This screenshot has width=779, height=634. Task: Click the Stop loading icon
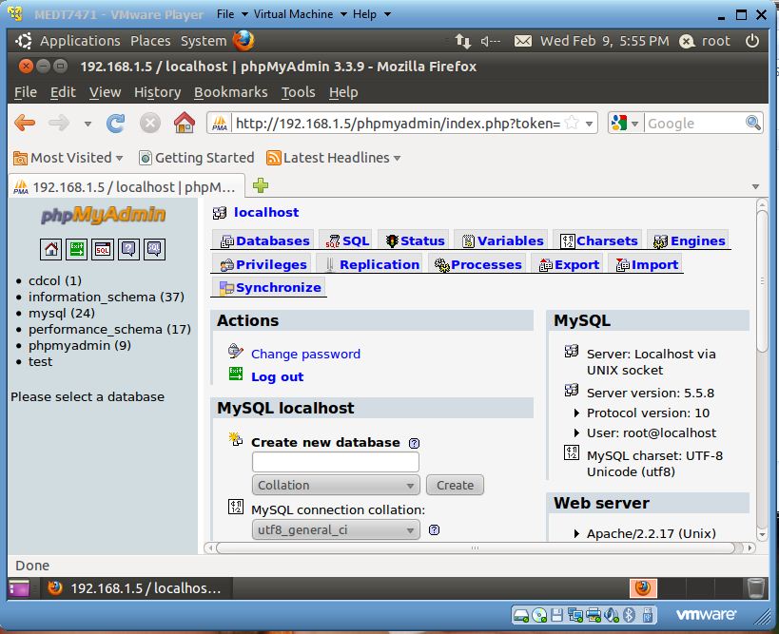pos(149,123)
